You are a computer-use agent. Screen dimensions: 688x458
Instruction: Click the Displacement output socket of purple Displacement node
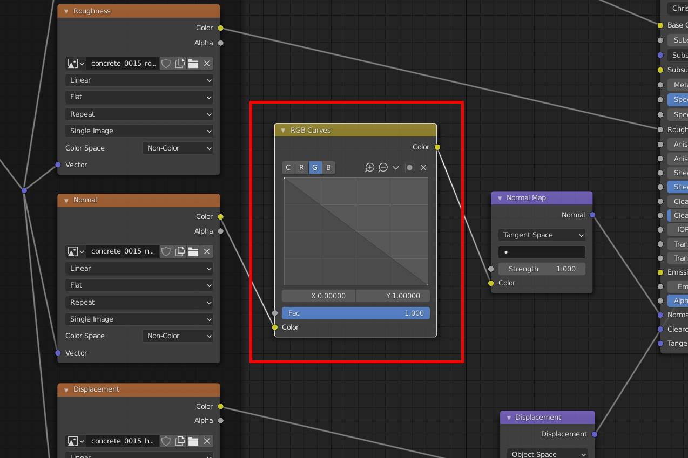595,434
